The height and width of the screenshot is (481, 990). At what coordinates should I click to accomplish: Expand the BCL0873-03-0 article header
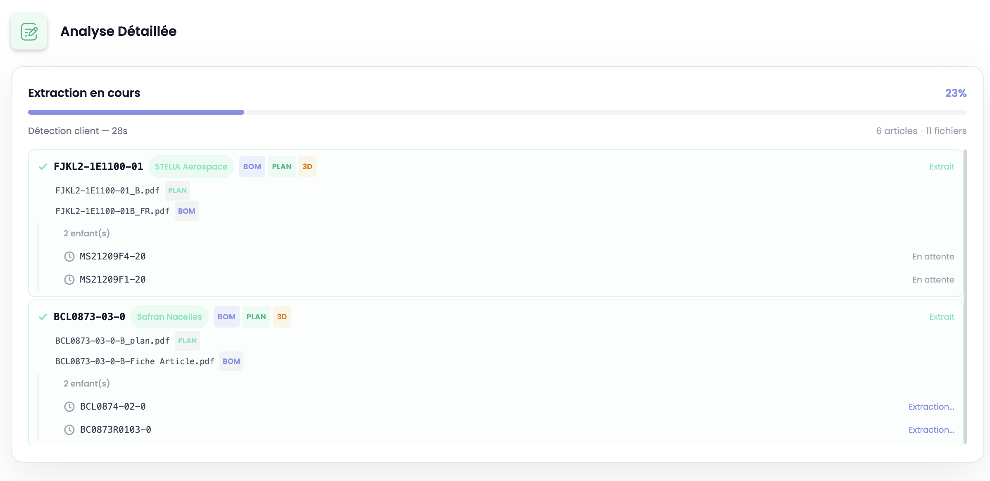[x=89, y=317]
